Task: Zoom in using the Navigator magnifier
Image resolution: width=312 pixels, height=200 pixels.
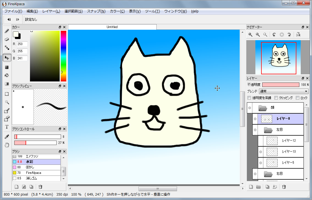Action: tap(250, 34)
